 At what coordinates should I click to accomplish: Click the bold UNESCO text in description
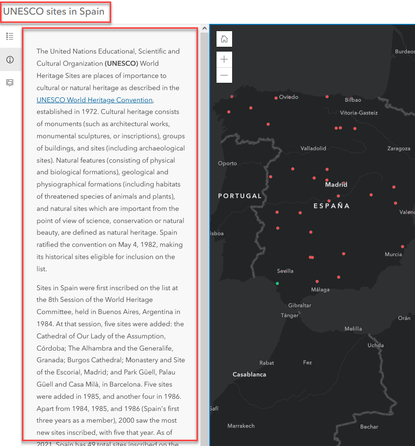click(121, 63)
